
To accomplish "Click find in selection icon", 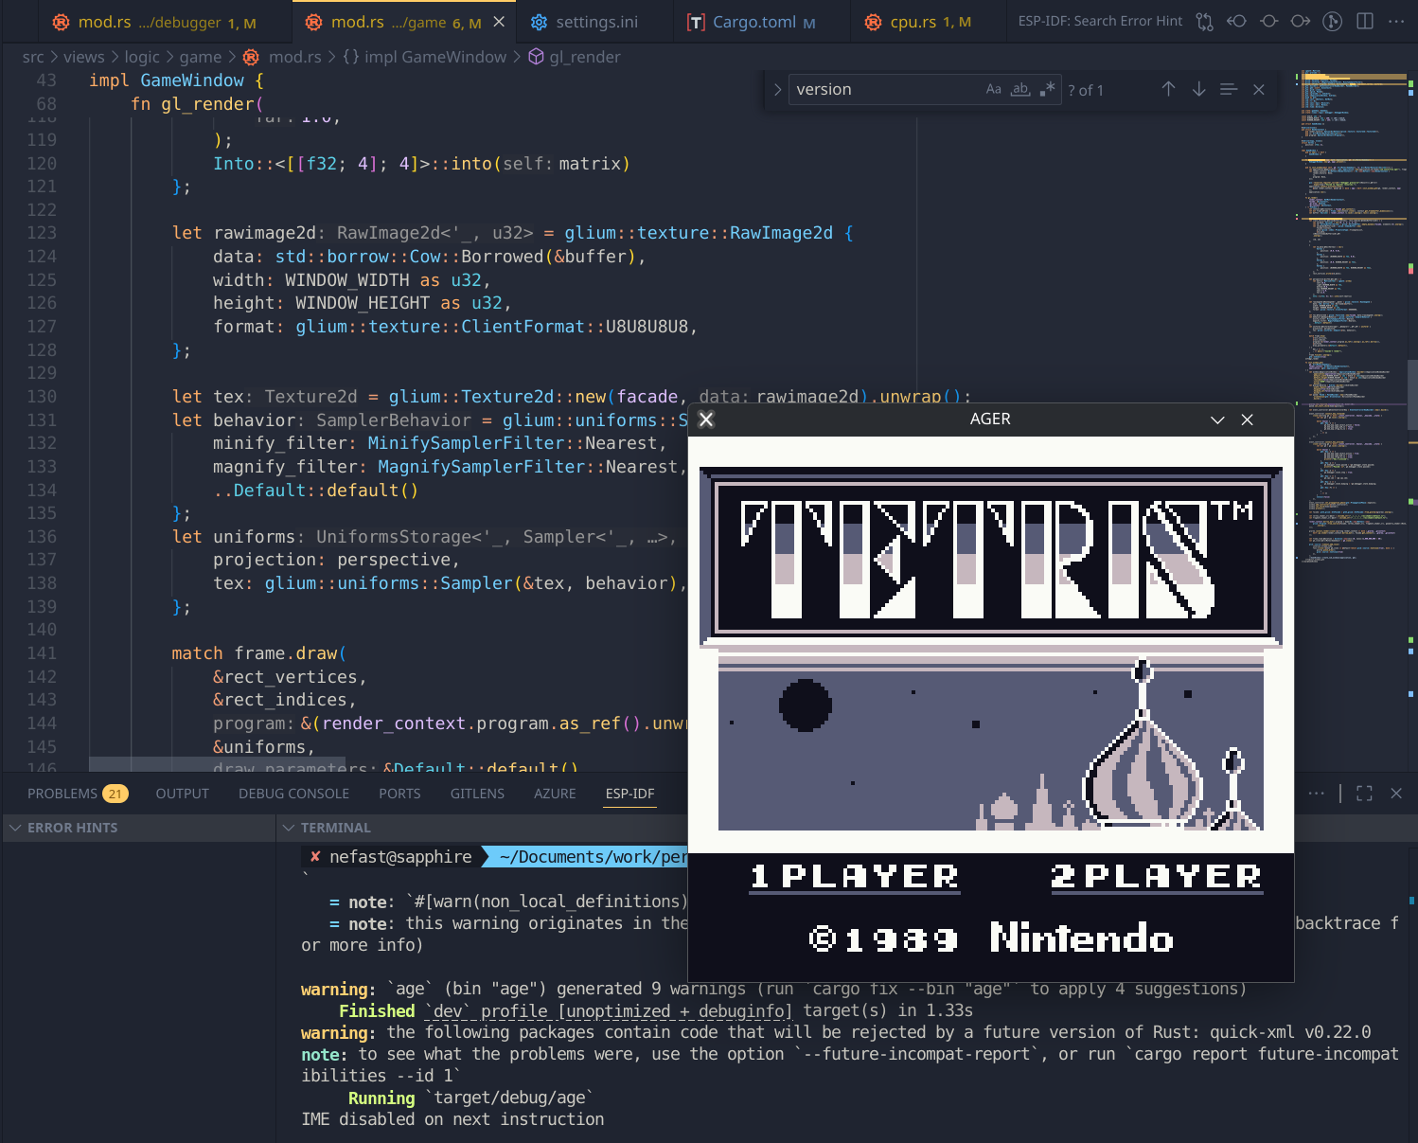I will (1229, 89).
